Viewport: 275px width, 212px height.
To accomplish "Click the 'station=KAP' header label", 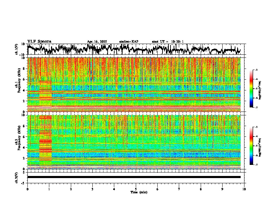I will (129, 42).
